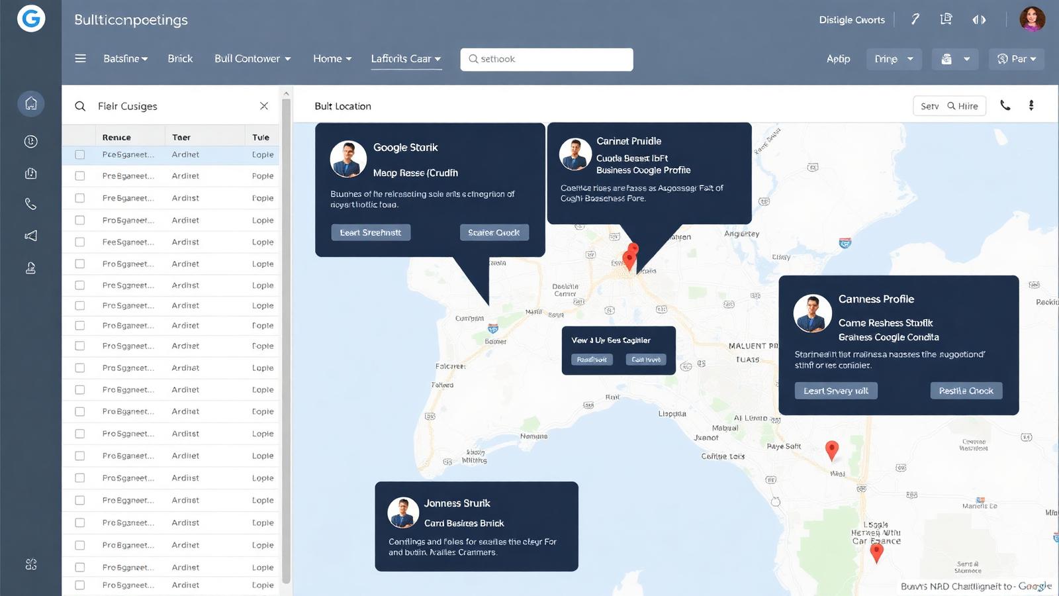Screen dimensions: 1059x596
Task: Select the Jonness Srurik card title
Action: click(x=457, y=503)
